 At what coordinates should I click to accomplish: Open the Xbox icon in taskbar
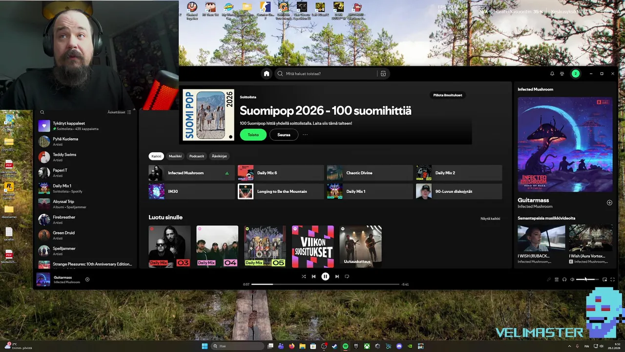coord(367,346)
